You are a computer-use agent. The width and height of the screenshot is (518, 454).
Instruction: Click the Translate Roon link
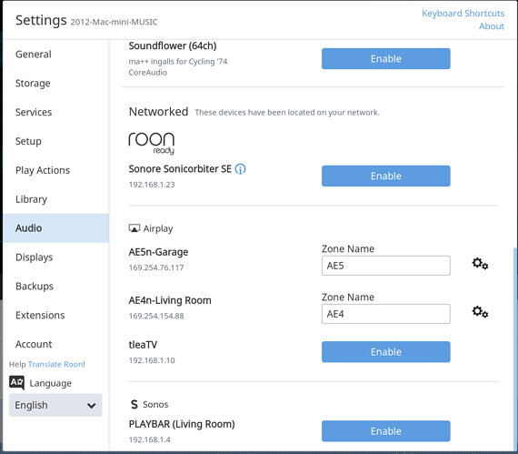pos(55,364)
